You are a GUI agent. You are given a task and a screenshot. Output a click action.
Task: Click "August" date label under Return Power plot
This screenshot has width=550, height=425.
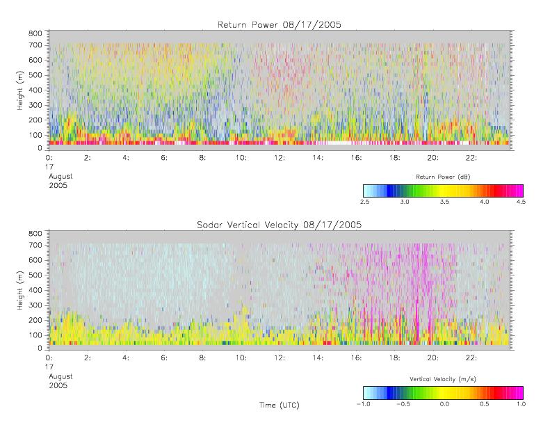[60, 177]
